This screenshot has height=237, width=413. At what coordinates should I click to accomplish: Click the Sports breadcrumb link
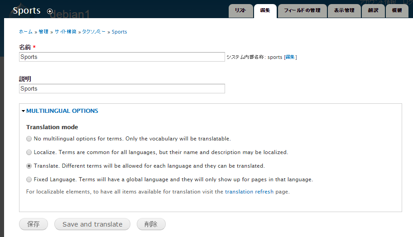click(119, 32)
